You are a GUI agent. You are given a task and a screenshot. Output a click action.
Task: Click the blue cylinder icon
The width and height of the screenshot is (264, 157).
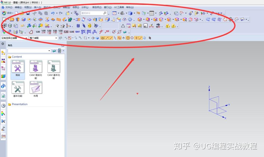click(x=78, y=26)
